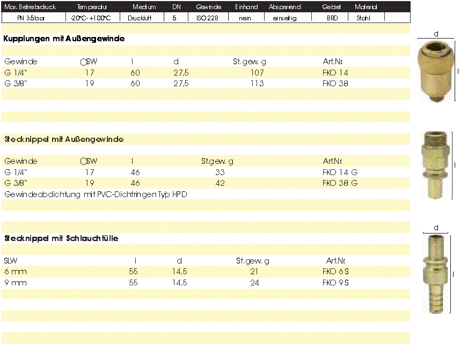Click weight 21 in FKO 6 S row
Image resolution: width=460 pixels, height=346 pixels.
point(254,272)
